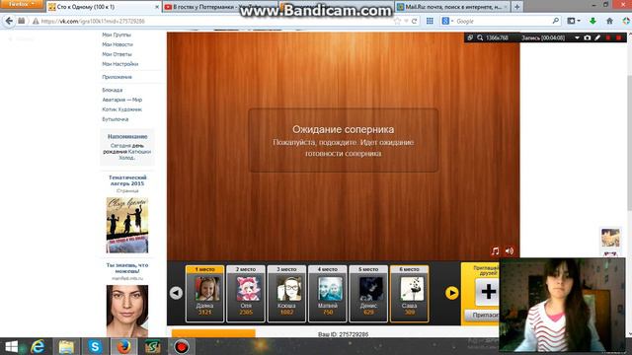Viewport: 632px width, 355px height.
Task: Switch to the Сто к Одному tab
Action: tap(103, 7)
